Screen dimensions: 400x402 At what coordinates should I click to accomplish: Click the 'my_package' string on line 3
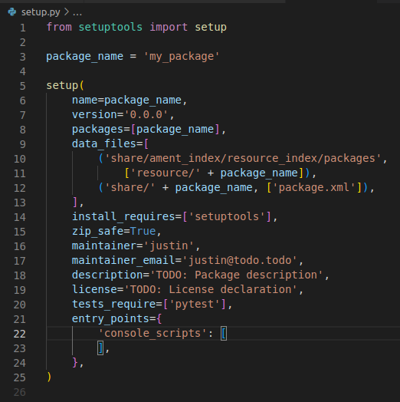click(182, 57)
